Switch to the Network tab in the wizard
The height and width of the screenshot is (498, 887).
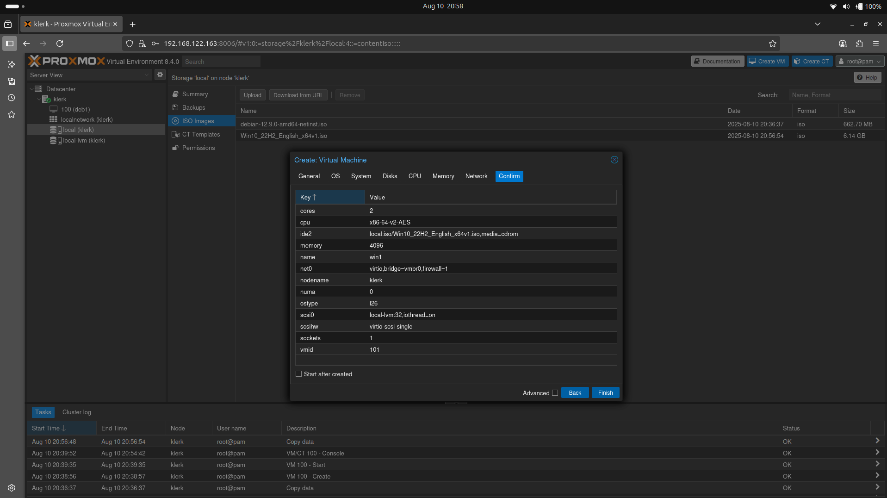[x=476, y=176]
